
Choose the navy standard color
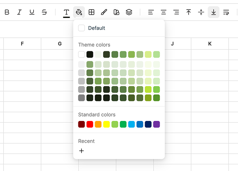coord(148,124)
